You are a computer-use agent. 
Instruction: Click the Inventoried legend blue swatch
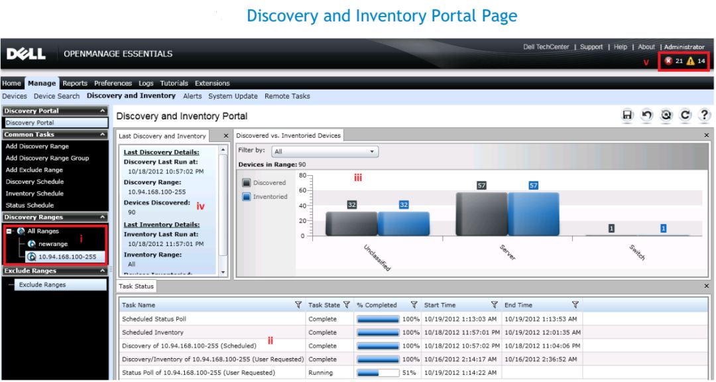coord(247,197)
